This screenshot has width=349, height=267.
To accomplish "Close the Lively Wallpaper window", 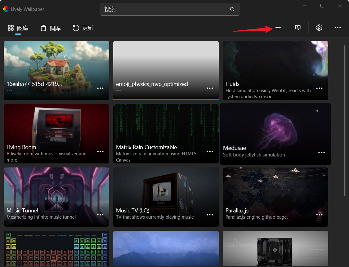I will 340,6.
